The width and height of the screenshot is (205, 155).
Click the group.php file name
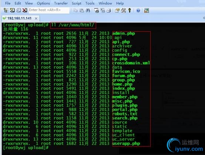point(124,80)
